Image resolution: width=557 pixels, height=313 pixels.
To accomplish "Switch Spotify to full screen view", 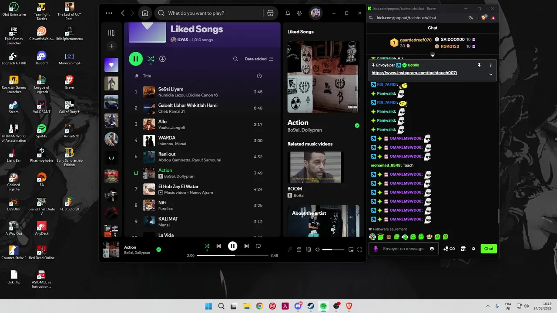I will point(360,250).
